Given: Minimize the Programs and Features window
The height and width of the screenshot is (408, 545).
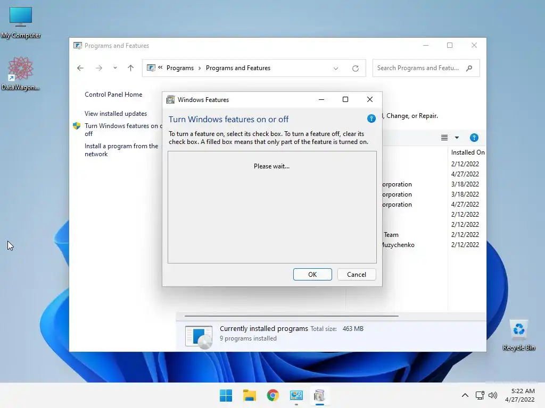Looking at the screenshot, I should pyautogui.click(x=426, y=46).
